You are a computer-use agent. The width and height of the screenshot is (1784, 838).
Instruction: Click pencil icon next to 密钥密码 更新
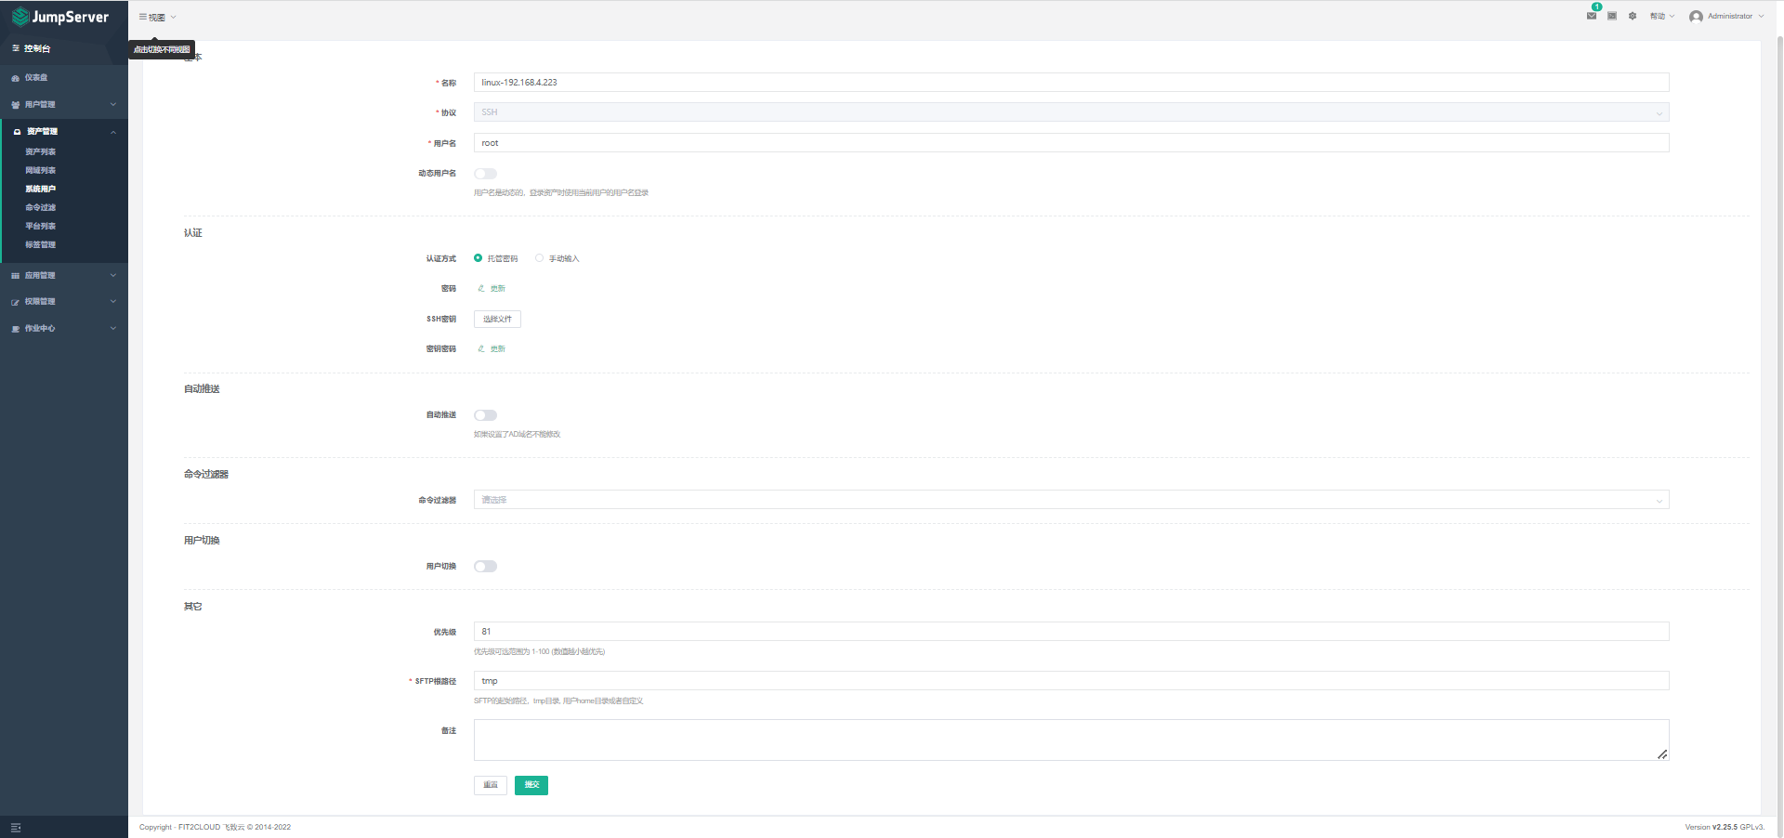(x=481, y=348)
